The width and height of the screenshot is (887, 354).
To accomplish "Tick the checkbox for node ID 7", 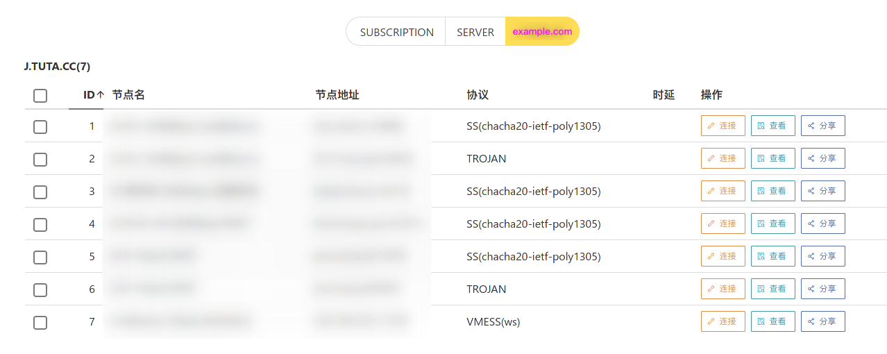I will (40, 322).
